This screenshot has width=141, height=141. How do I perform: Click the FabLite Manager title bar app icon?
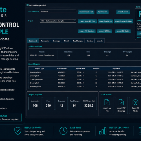(x=28, y=5)
